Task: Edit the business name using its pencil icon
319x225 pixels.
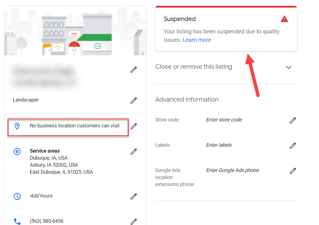Action: pyautogui.click(x=134, y=70)
